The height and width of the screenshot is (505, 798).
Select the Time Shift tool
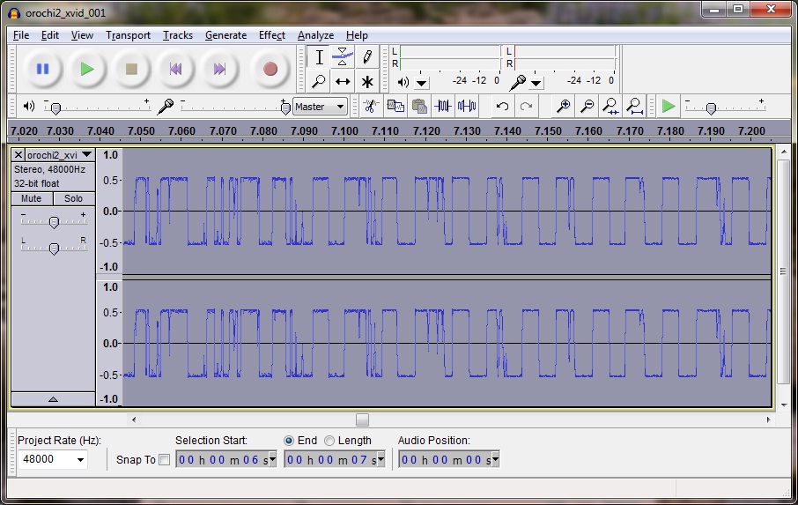343,81
